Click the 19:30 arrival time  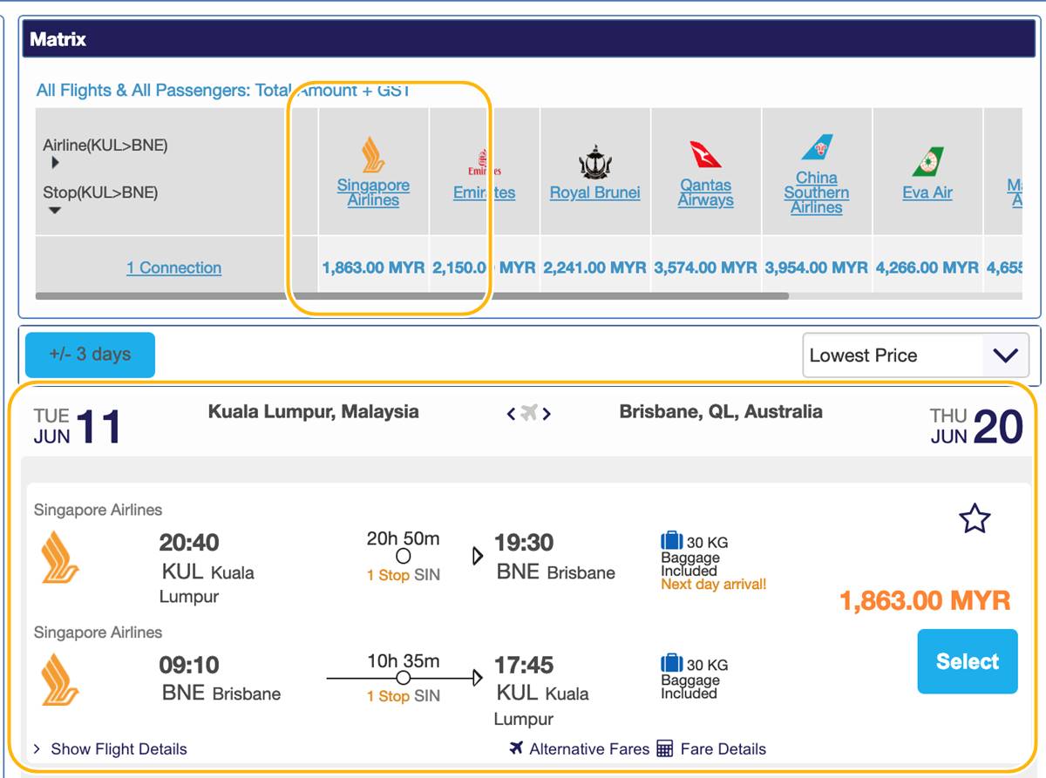[x=524, y=543]
